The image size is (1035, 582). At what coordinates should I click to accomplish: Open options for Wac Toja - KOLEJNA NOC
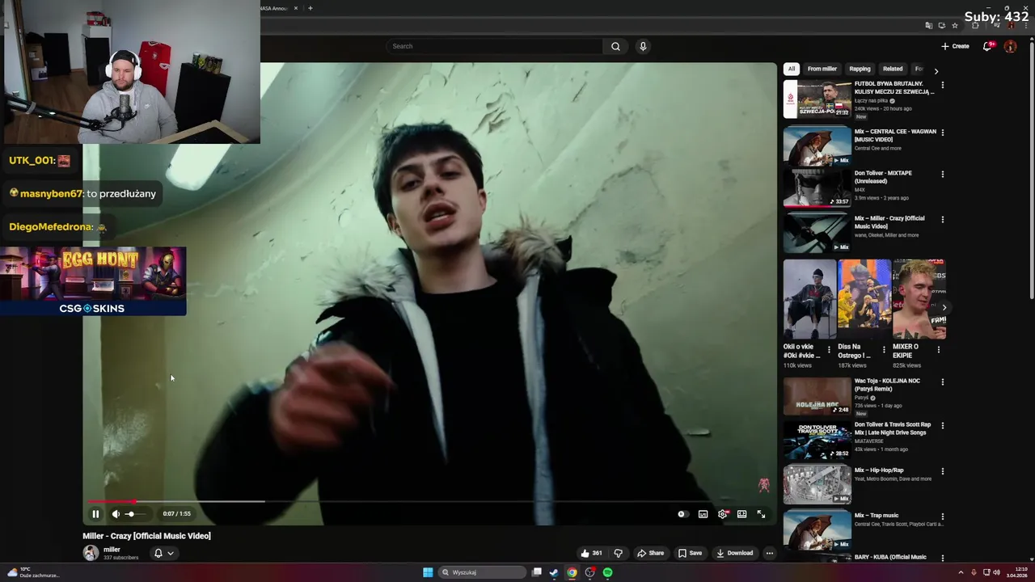coord(942,382)
